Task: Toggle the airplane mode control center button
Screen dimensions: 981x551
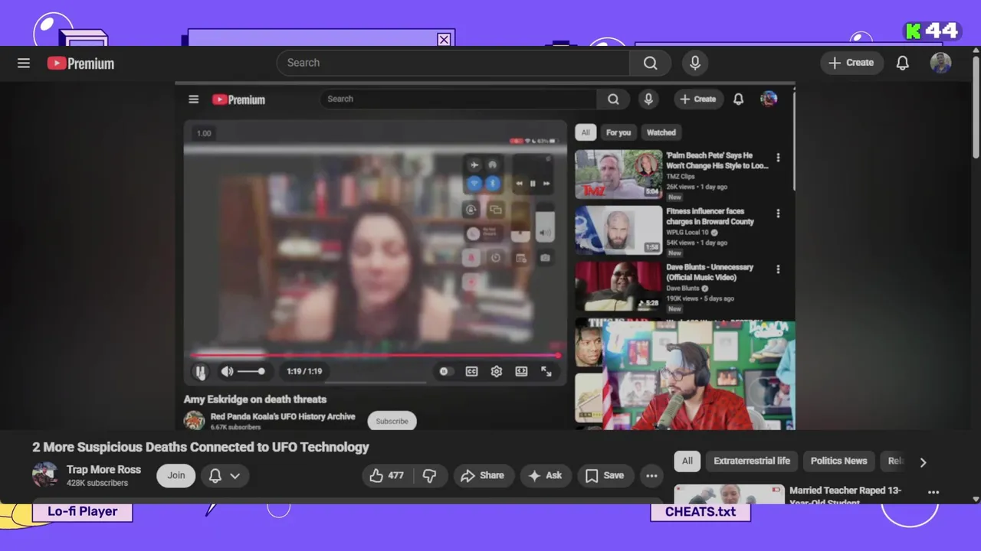Action: tap(474, 165)
